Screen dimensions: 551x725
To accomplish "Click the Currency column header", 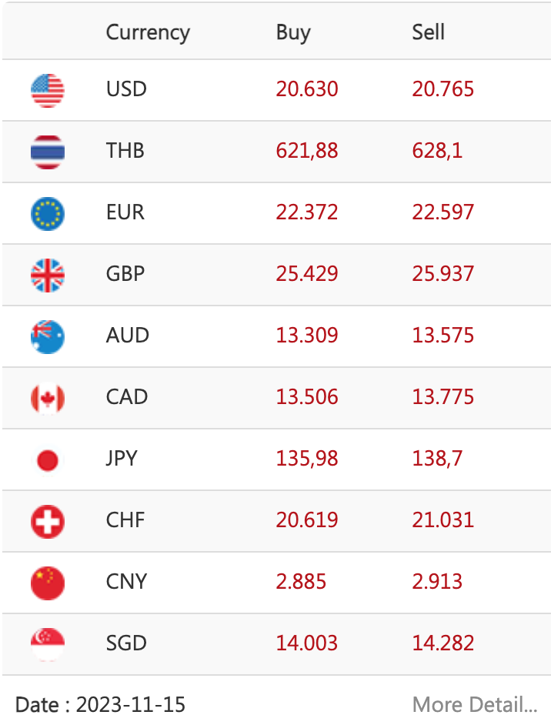I will point(148,32).
